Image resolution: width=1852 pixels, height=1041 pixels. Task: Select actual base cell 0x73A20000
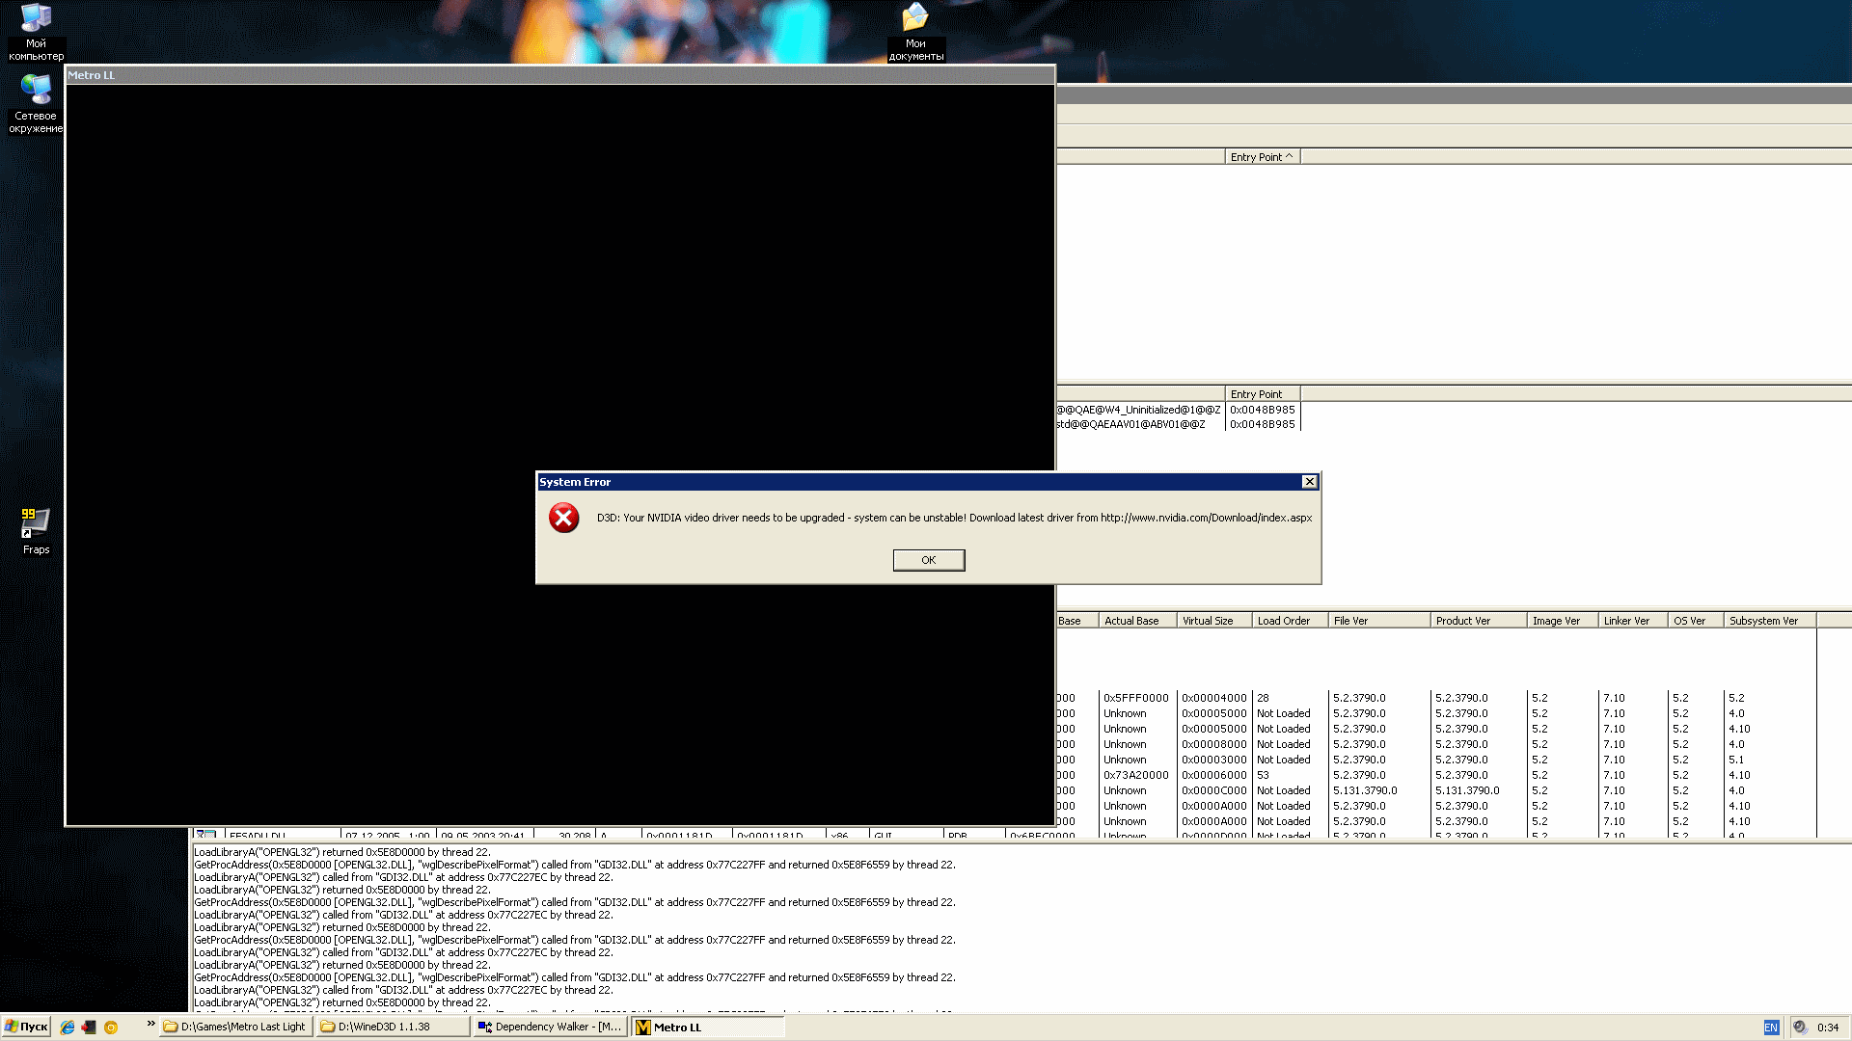click(1136, 775)
